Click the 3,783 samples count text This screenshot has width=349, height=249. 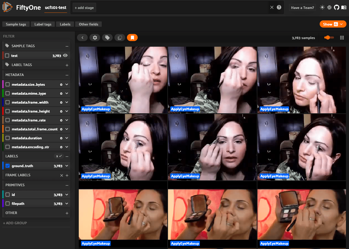coord(303,38)
